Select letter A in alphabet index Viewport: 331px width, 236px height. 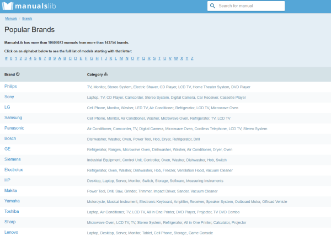[x=60, y=58]
